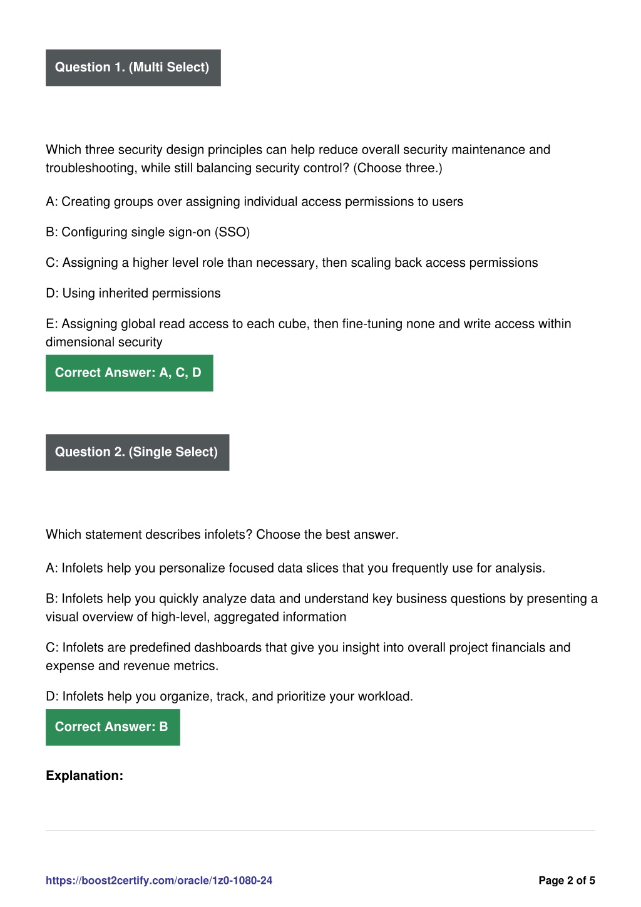641x907 pixels.
Task: Click the Page 2 of 5 indicator
Action: (x=567, y=880)
